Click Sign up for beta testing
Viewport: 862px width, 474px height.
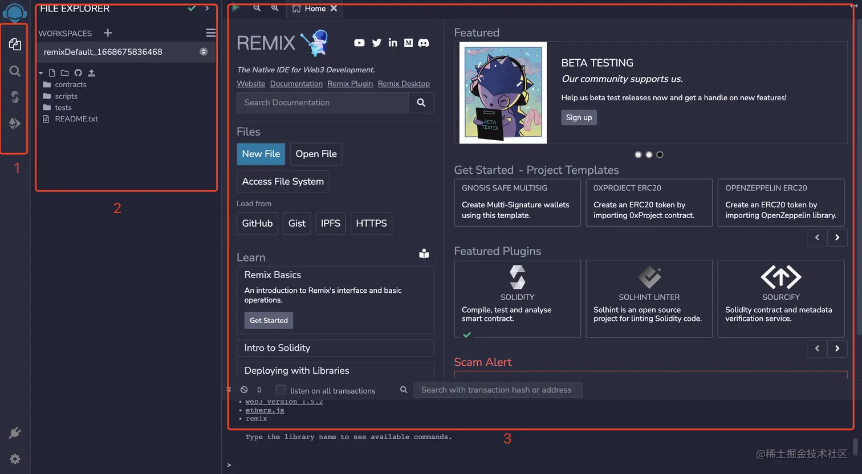pyautogui.click(x=579, y=117)
